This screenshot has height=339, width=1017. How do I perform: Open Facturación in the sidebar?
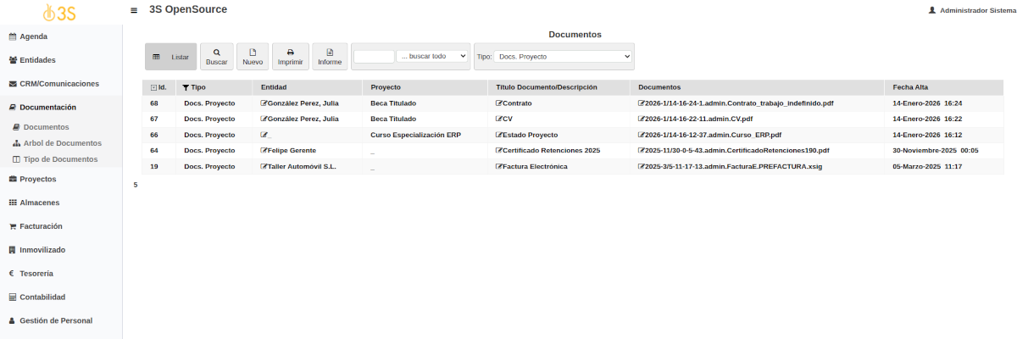click(x=41, y=226)
